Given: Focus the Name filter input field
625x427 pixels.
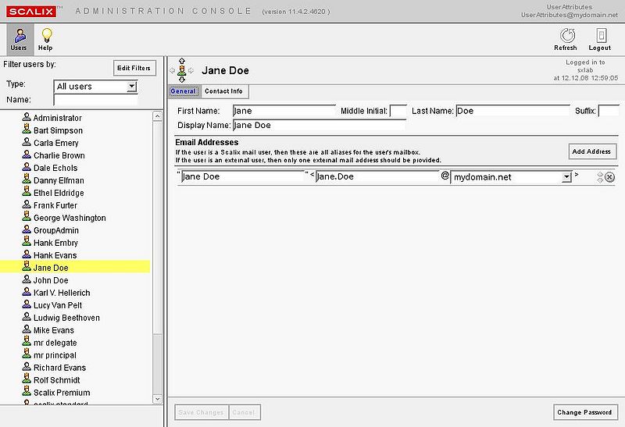Looking at the screenshot, I should pyautogui.click(x=95, y=100).
